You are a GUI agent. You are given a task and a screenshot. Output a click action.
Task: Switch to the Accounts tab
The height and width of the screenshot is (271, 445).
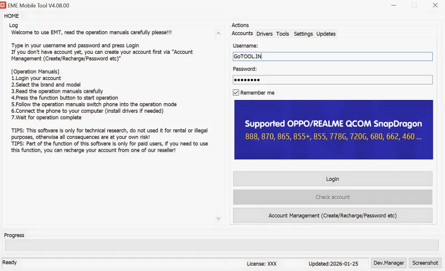coord(242,33)
